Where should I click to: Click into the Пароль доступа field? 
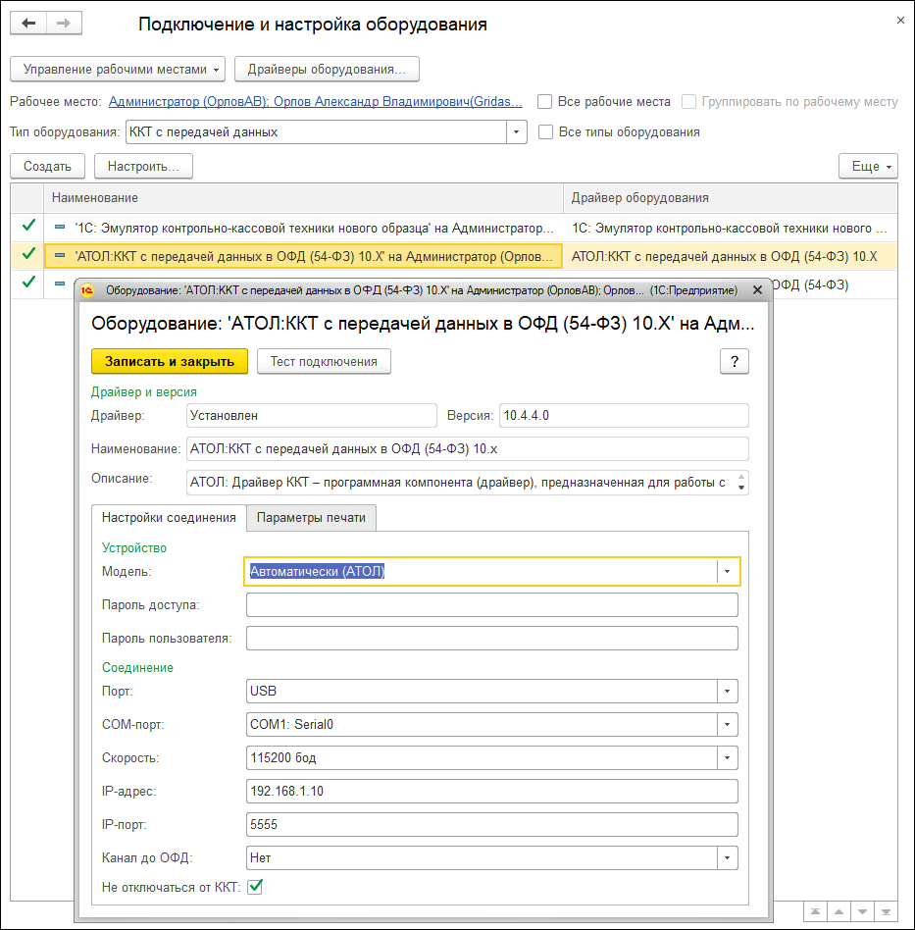coord(492,605)
